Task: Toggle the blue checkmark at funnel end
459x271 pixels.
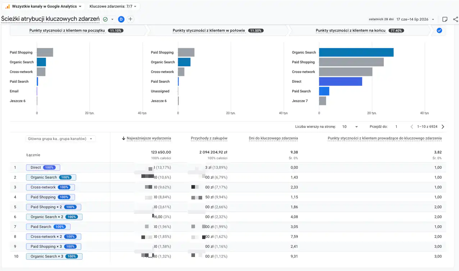Action: (x=439, y=31)
